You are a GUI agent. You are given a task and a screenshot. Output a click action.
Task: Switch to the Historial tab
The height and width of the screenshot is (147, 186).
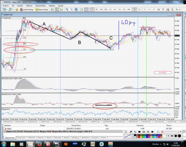(x=32, y=138)
